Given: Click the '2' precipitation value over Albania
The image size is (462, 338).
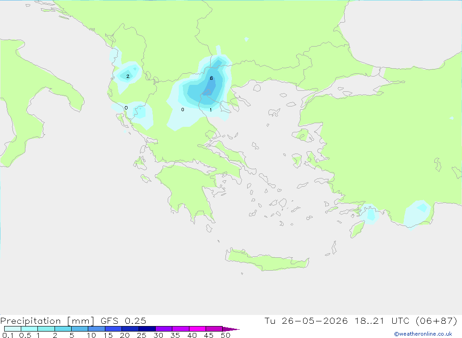Looking at the screenshot, I should coord(128,77).
